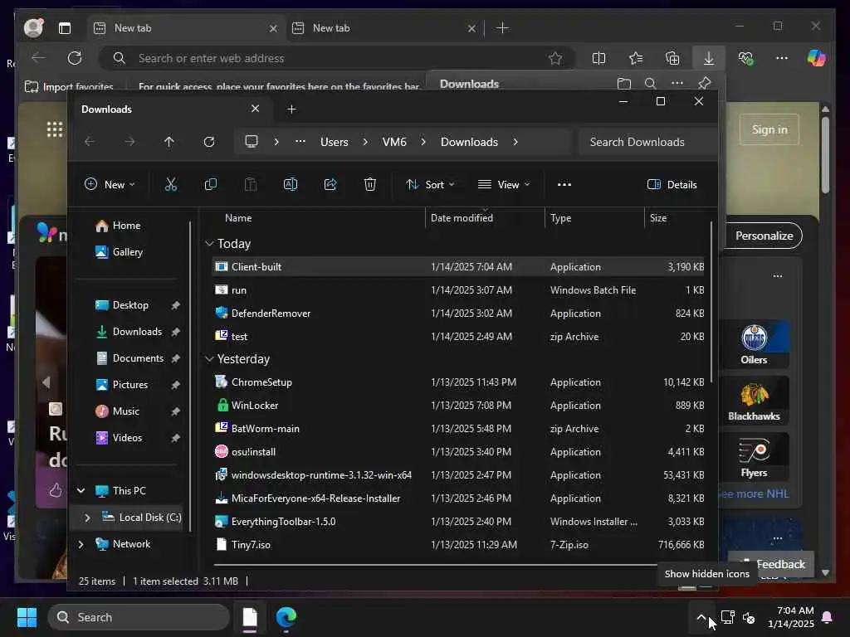Click search icon in Edge Downloads panel

pyautogui.click(x=651, y=84)
